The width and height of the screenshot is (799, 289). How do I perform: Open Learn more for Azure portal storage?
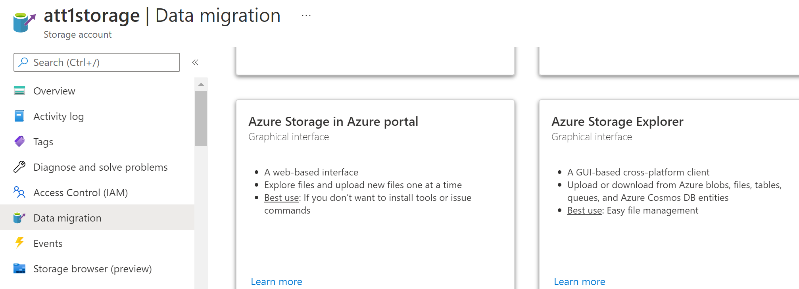pos(277,281)
